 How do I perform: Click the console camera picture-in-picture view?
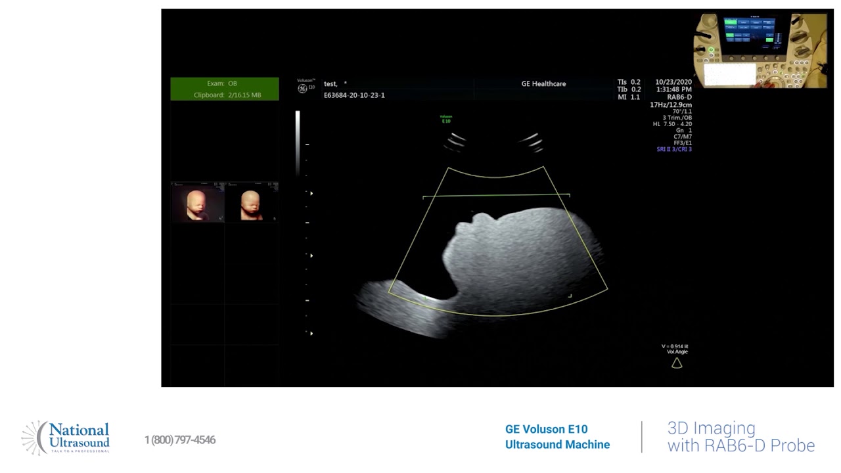coord(761,51)
